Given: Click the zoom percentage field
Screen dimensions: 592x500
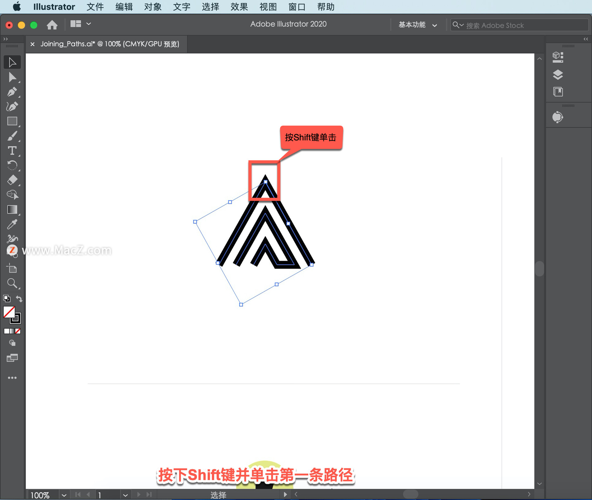Looking at the screenshot, I should coord(43,495).
